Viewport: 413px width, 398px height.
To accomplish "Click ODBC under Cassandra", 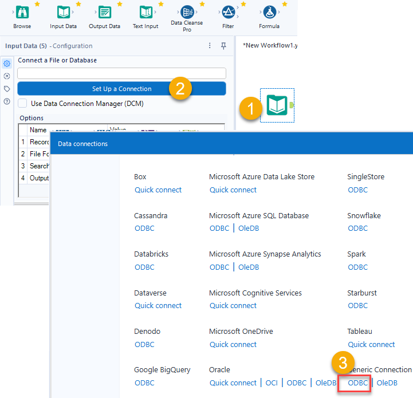I will pyautogui.click(x=144, y=228).
